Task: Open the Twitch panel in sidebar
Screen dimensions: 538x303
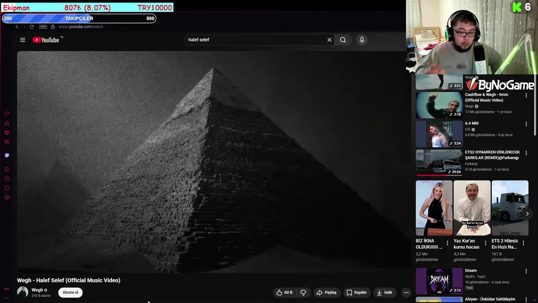Action: coord(7,155)
